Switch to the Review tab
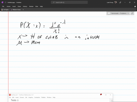Screen dimensions: 137x102 point(31,7)
